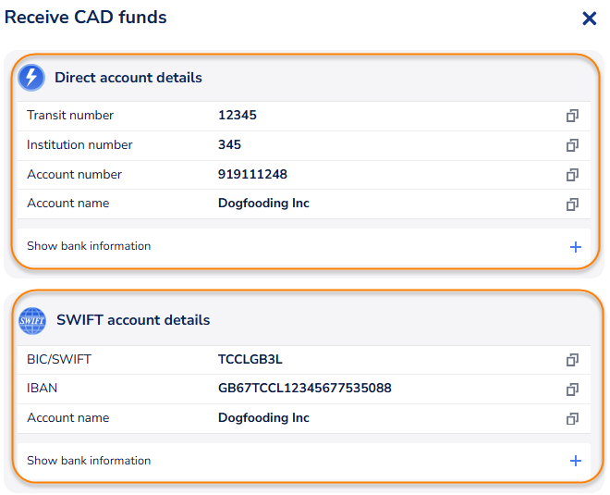610x495 pixels.
Task: Copy account name in SWIFT details
Action: click(572, 418)
